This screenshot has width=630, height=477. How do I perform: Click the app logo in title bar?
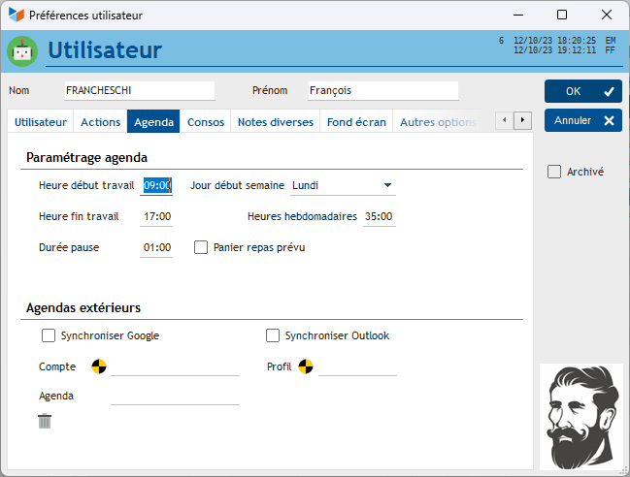(x=17, y=15)
